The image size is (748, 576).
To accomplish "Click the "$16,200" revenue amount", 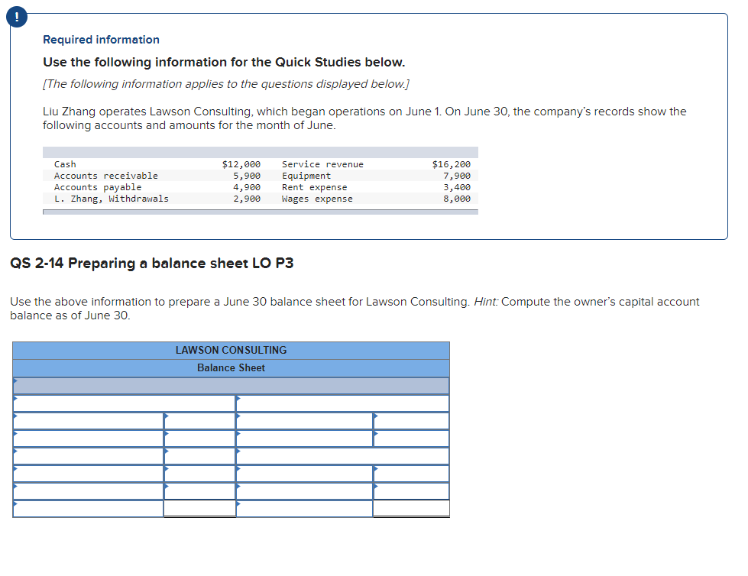I will (x=452, y=164).
